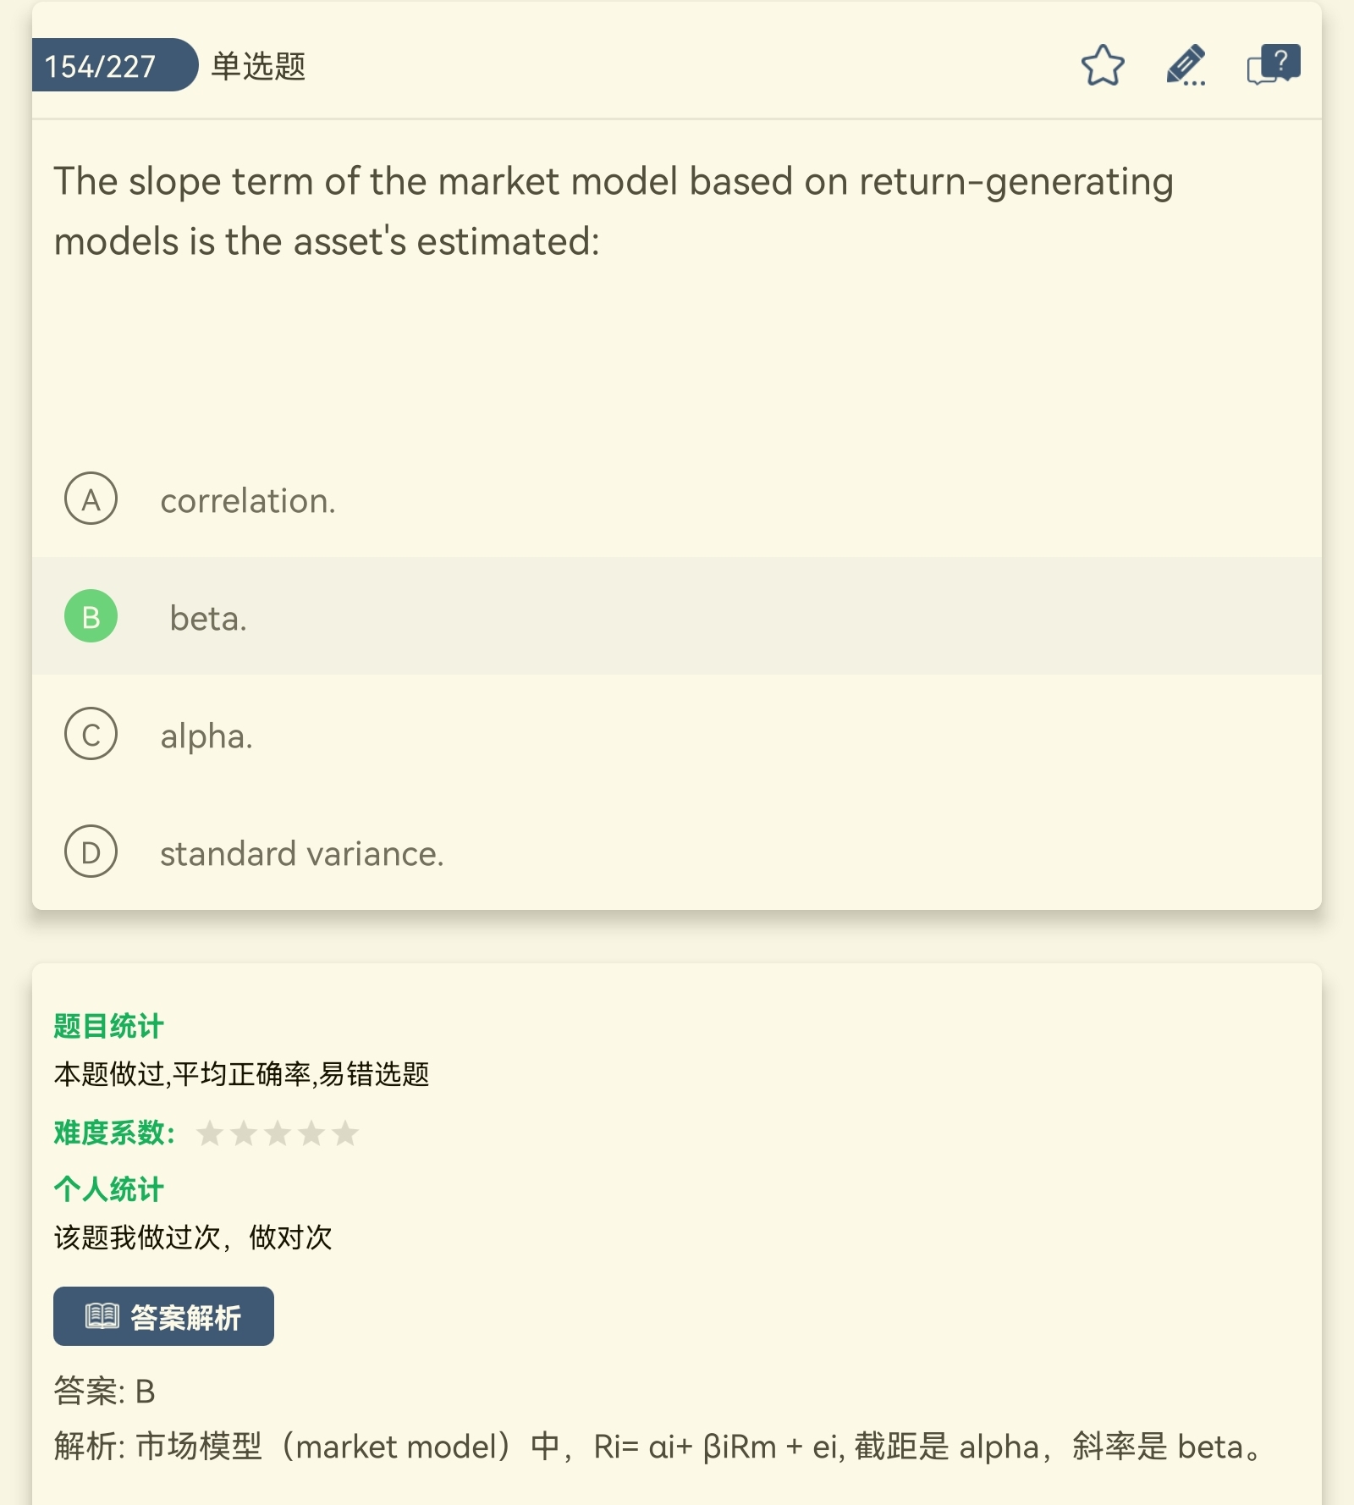Click the 单选题 question type label
The image size is (1354, 1505).
click(258, 65)
